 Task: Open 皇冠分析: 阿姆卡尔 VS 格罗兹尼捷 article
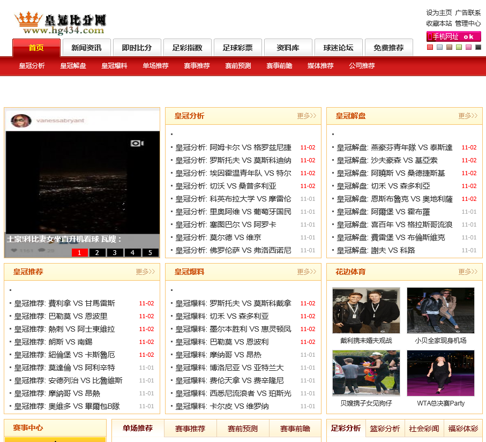pyautogui.click(x=234, y=147)
